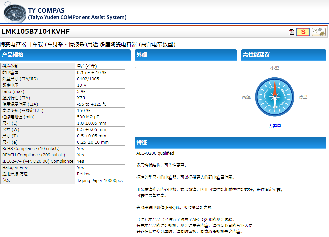Click the 外型尺寸 (EIA/JIS) label
Viewport: 329px width, 237px height.
pos(20,79)
